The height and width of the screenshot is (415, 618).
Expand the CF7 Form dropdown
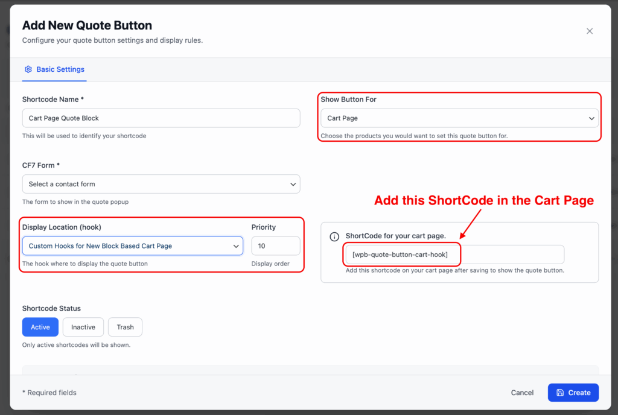point(161,184)
